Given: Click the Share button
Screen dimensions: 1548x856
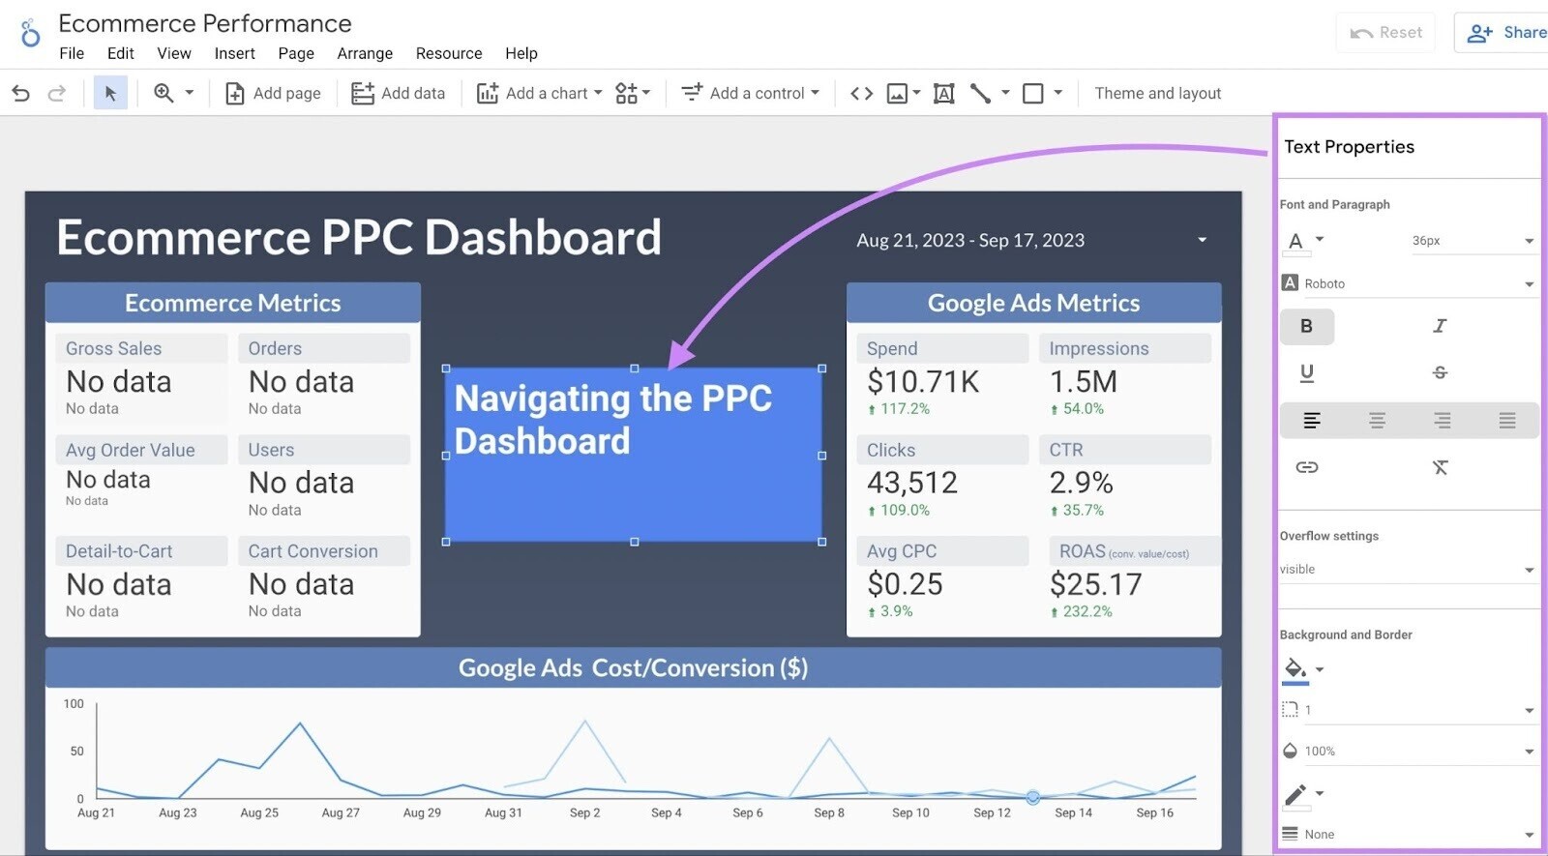Looking at the screenshot, I should click(1506, 33).
